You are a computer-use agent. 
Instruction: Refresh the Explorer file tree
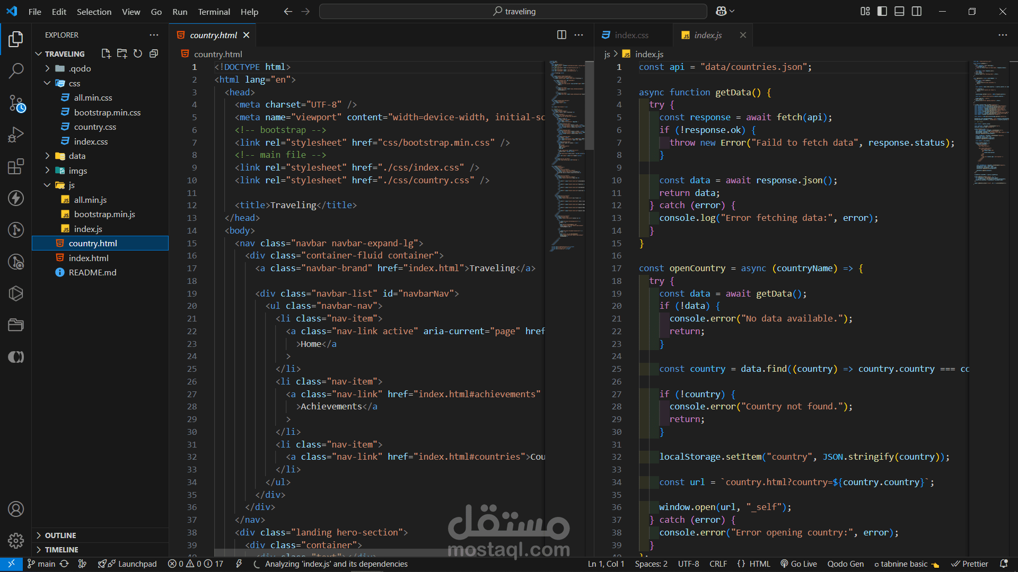pyautogui.click(x=138, y=53)
